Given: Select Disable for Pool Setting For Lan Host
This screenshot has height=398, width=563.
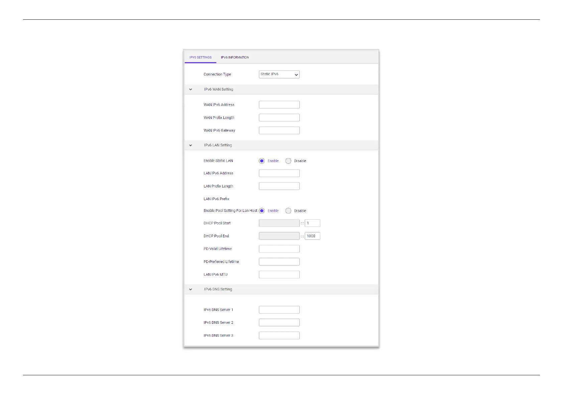Looking at the screenshot, I should pyautogui.click(x=288, y=211).
